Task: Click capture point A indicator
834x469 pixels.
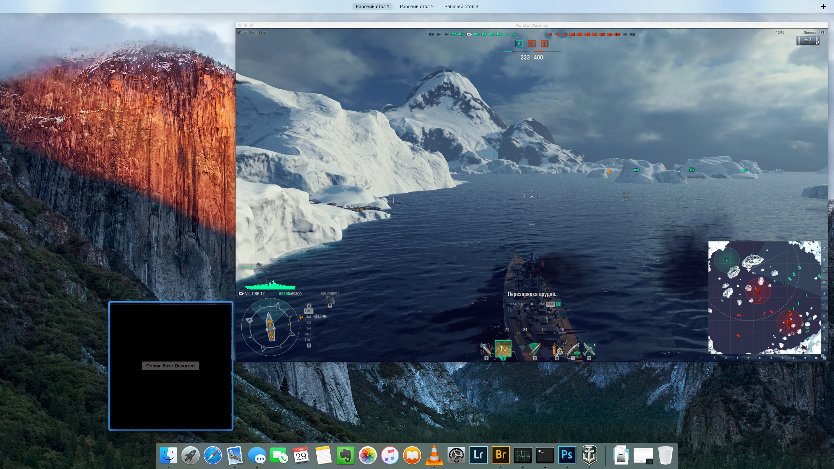Action: point(519,44)
